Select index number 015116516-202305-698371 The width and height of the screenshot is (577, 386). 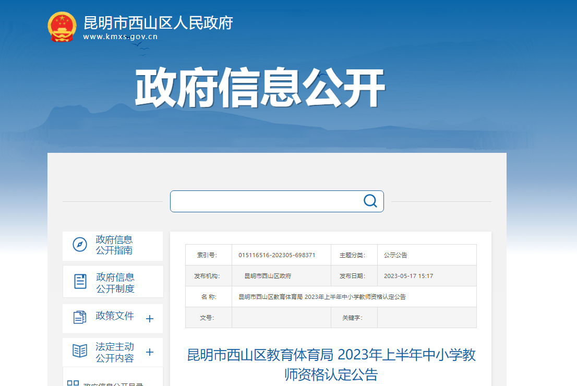277,255
